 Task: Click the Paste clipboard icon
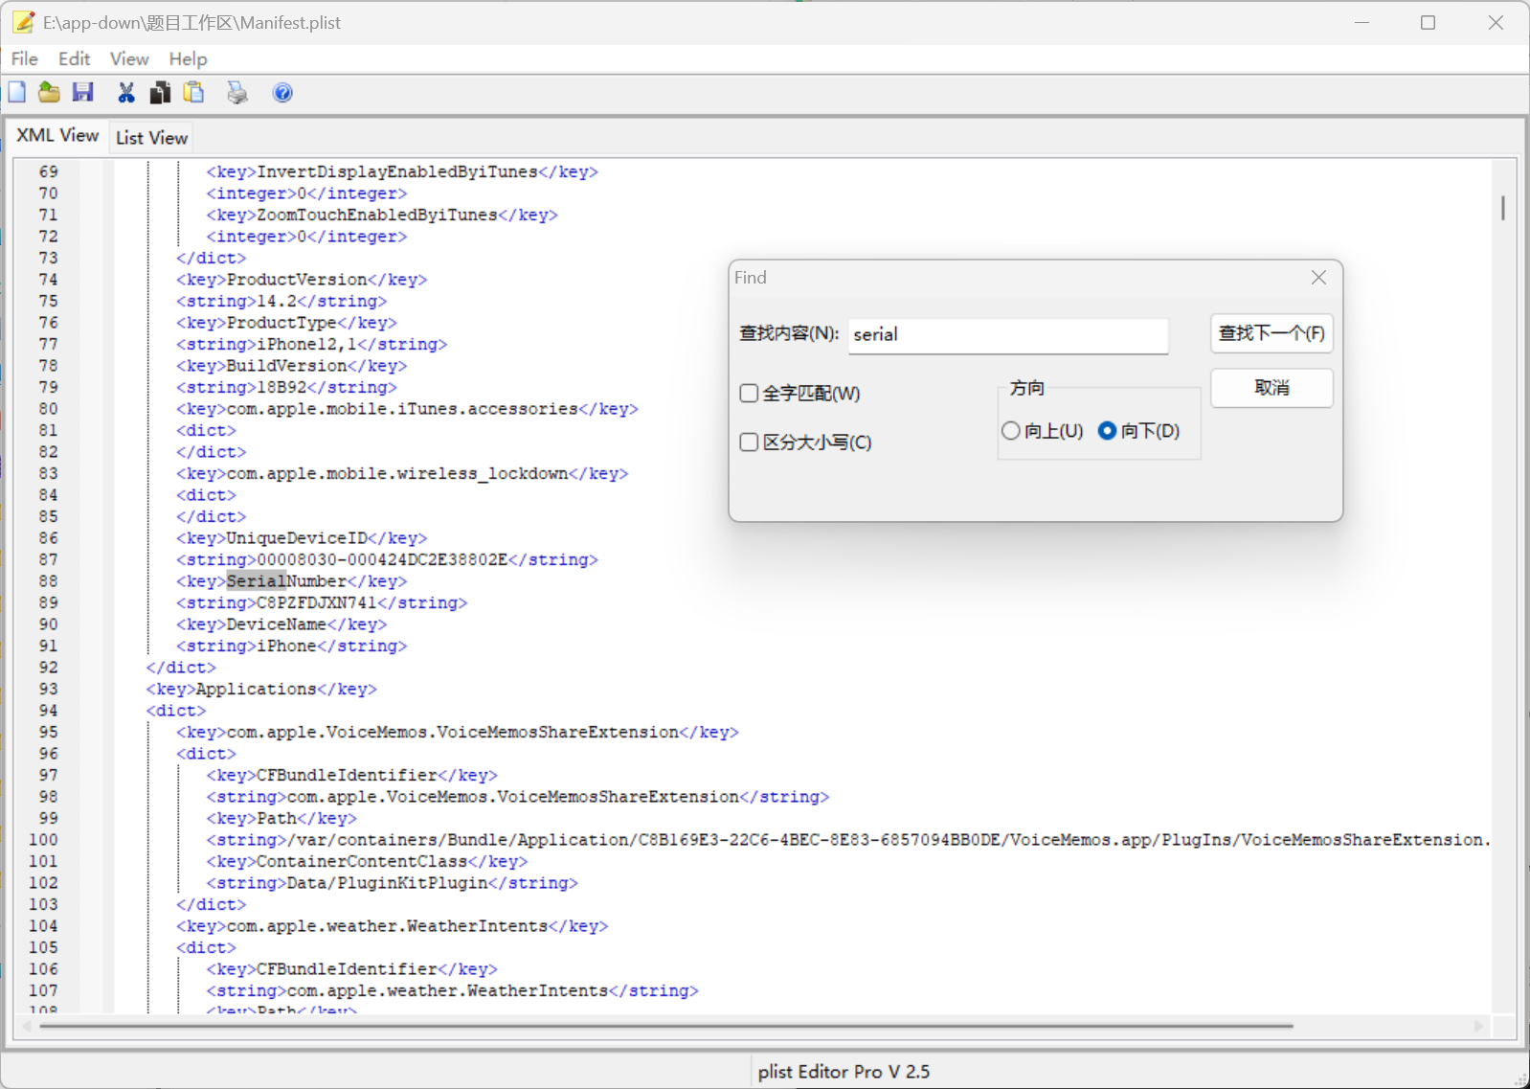coord(194,93)
